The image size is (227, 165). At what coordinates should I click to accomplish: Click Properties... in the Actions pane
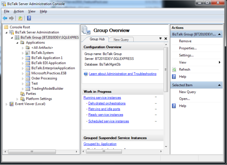coord(188,48)
